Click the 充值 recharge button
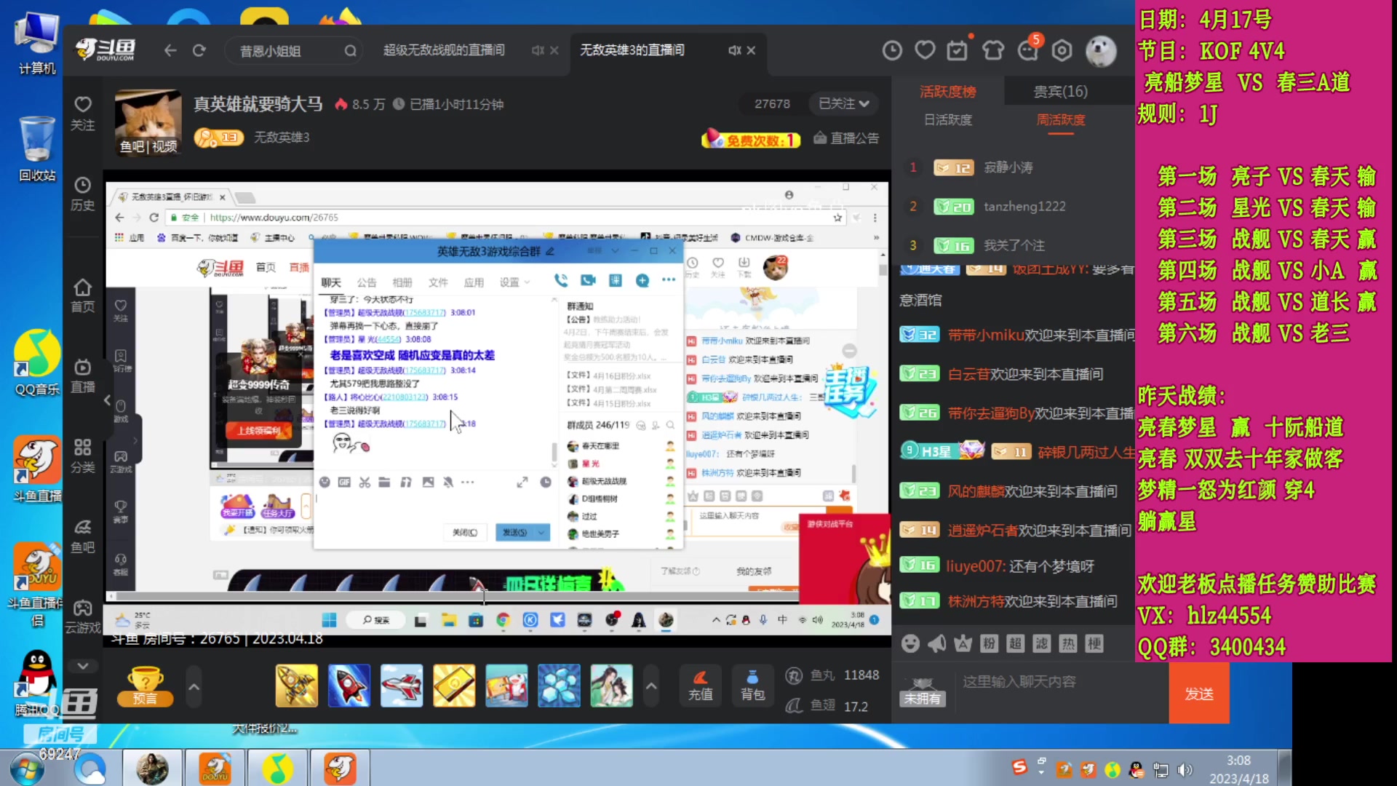 click(700, 686)
